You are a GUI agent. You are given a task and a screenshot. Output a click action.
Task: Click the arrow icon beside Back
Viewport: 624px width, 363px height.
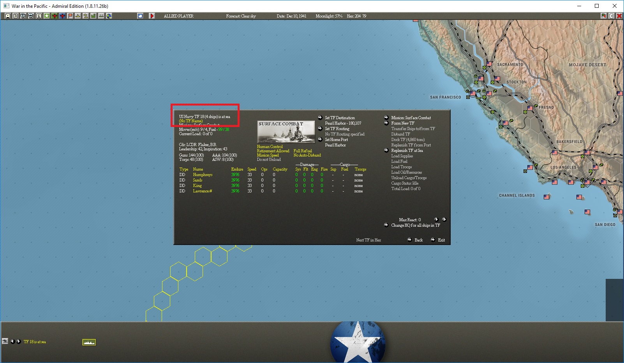coord(409,240)
